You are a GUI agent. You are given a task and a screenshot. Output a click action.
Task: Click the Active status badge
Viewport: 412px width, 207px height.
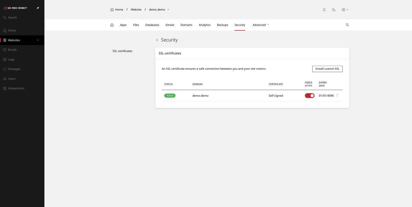point(170,96)
